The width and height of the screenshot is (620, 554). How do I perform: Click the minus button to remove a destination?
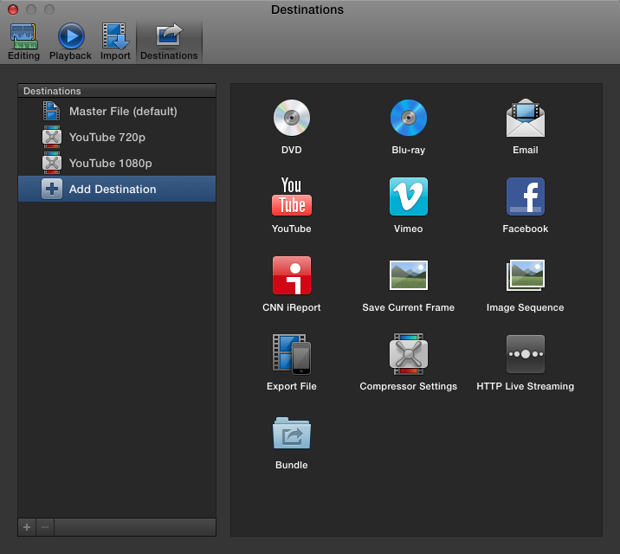pos(45,527)
